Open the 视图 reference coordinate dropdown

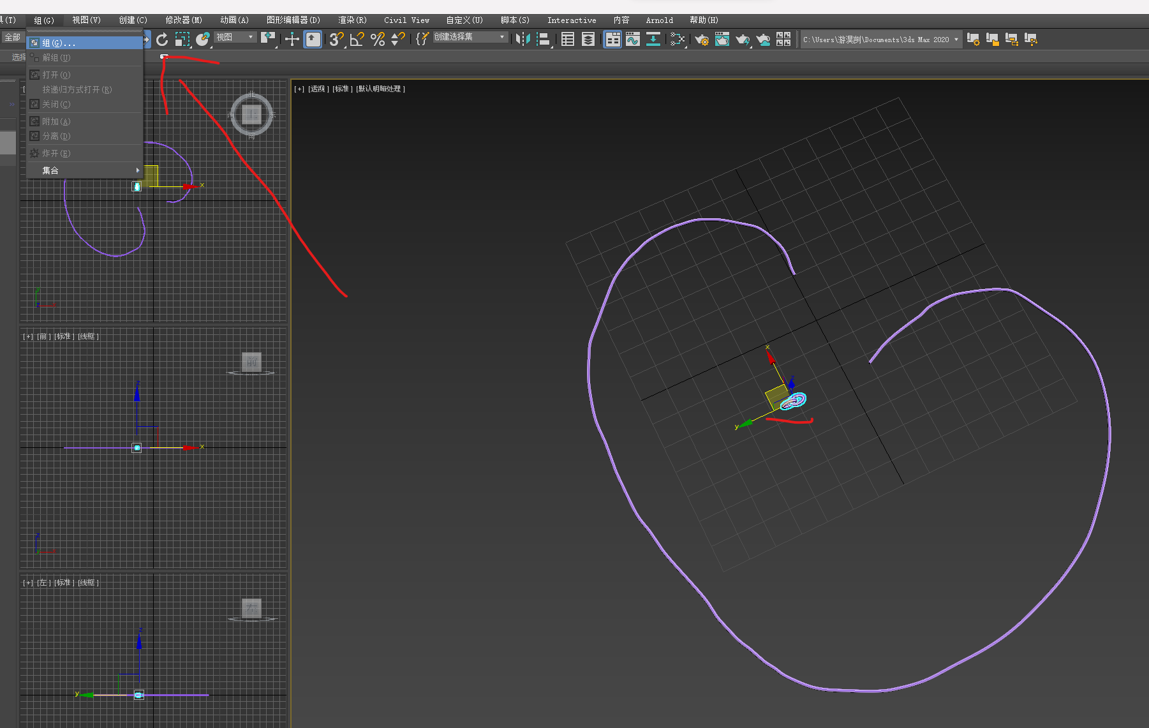[235, 38]
